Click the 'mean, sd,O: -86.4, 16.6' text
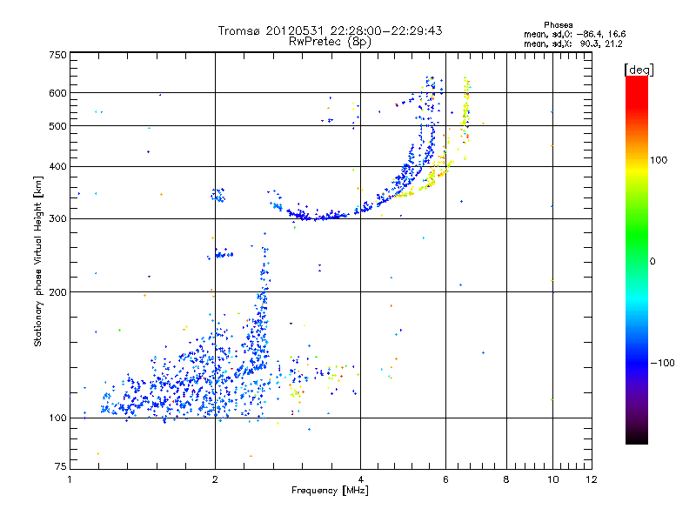 coord(575,34)
